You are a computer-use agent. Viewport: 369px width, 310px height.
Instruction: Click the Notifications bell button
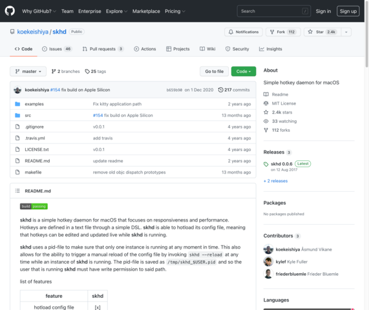coord(244,32)
